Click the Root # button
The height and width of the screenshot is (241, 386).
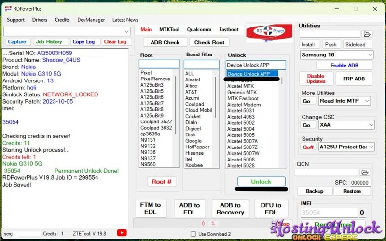[162, 182]
